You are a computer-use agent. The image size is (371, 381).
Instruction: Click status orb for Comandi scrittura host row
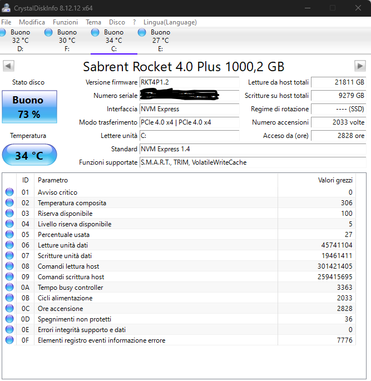9,276
